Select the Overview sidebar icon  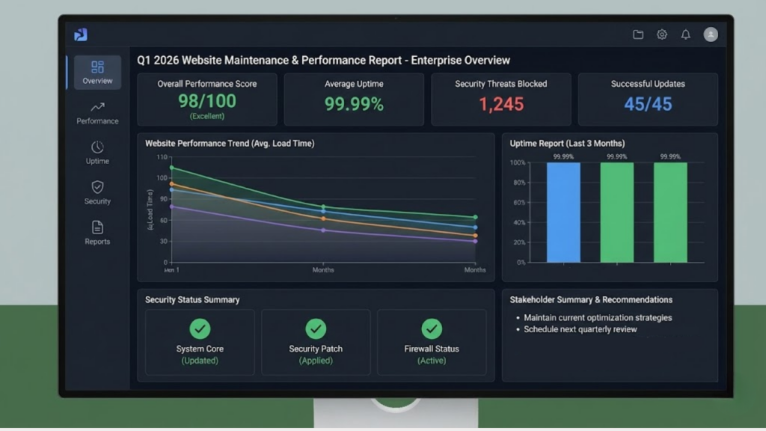click(97, 68)
